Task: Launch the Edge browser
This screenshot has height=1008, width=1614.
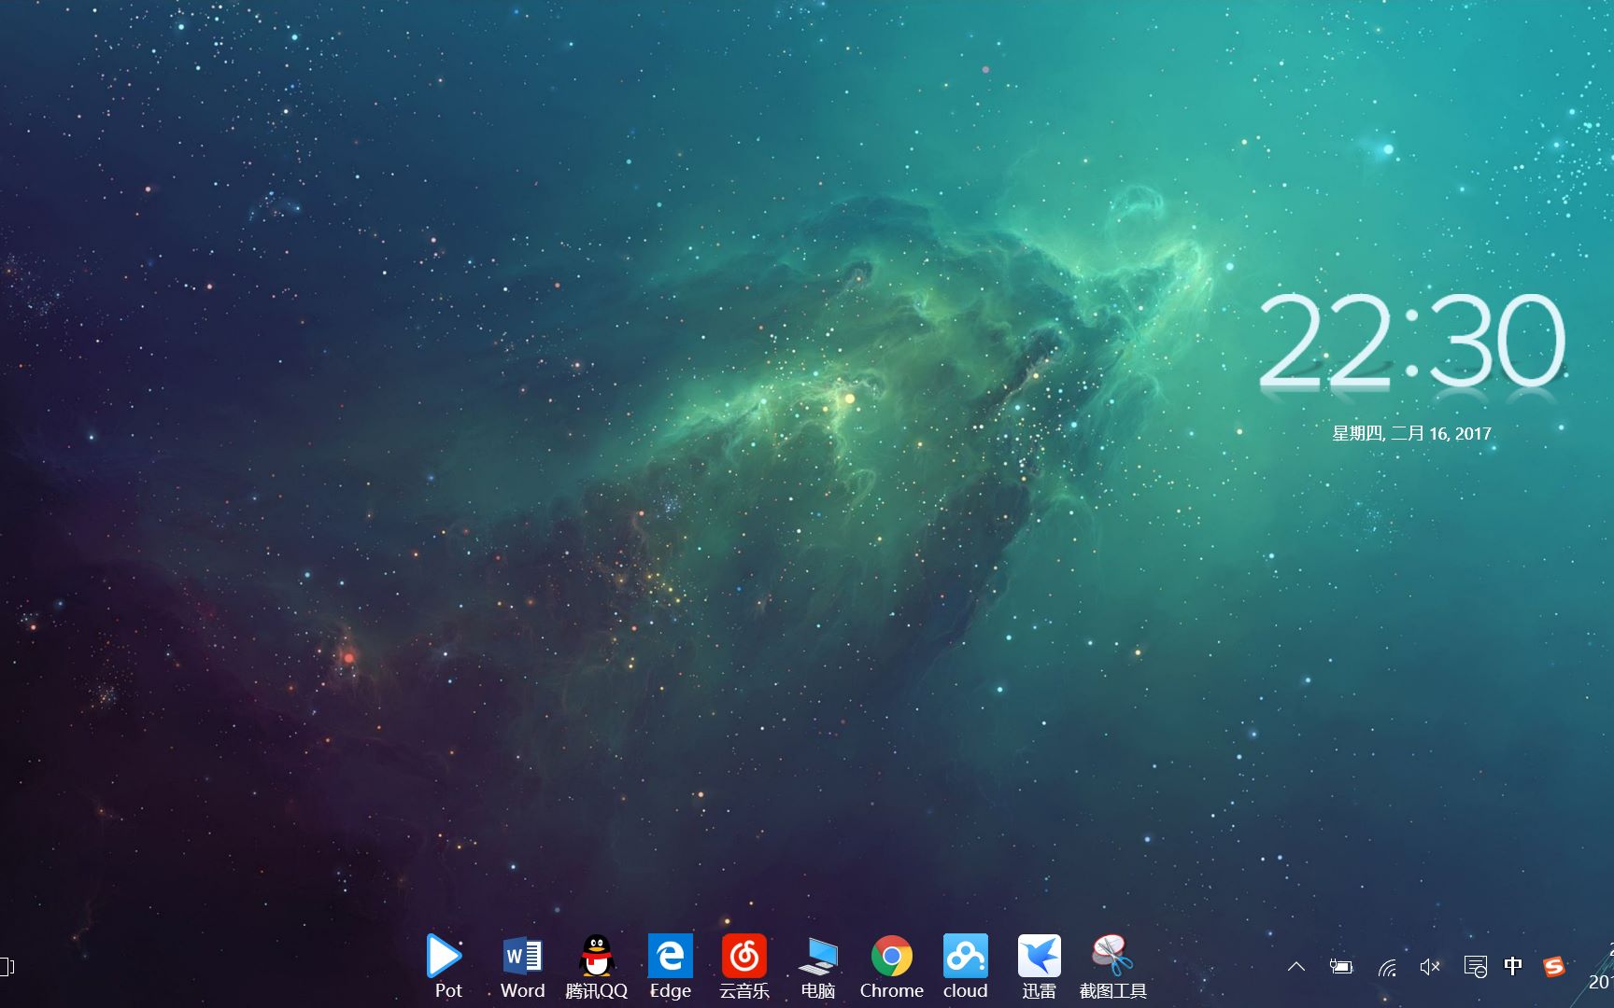Action: pos(670,958)
